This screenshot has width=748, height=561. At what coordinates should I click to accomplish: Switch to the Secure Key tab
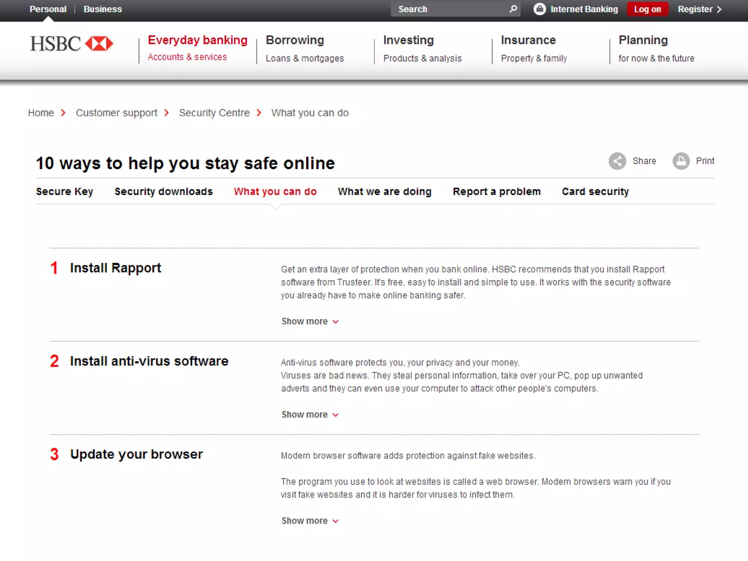(x=65, y=192)
